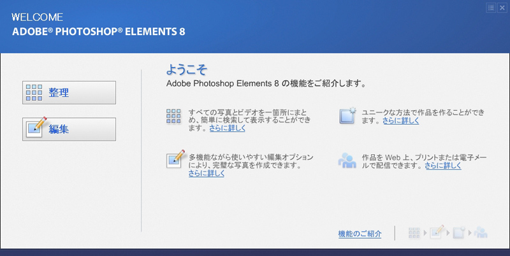The image size is (510, 256).
Task: Click the grid icon beside the organize description
Action: click(173, 116)
